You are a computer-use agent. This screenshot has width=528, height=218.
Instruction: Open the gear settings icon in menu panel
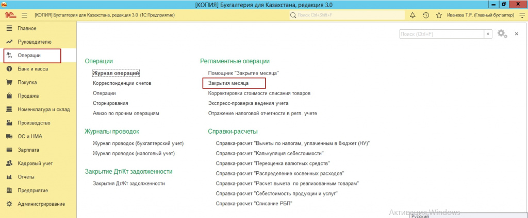click(x=502, y=33)
